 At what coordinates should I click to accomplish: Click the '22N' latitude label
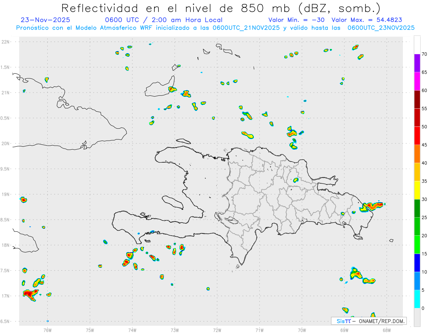coord(6,42)
